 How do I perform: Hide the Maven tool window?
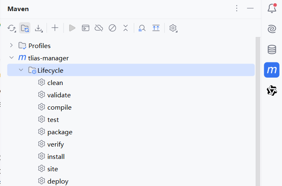(x=250, y=8)
